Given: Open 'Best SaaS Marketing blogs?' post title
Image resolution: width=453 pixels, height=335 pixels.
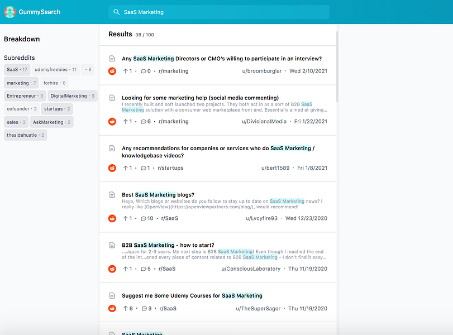Looking at the screenshot, I should coord(158,195).
